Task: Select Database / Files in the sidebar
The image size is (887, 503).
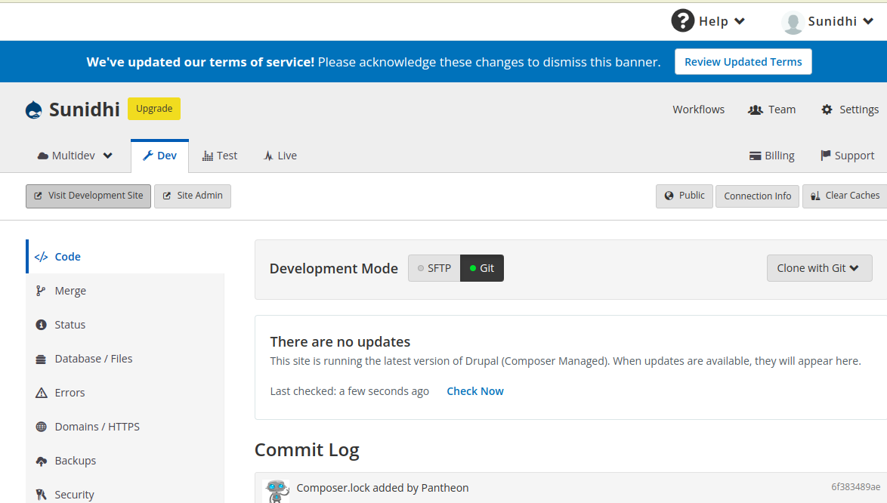Action: [x=125, y=359]
